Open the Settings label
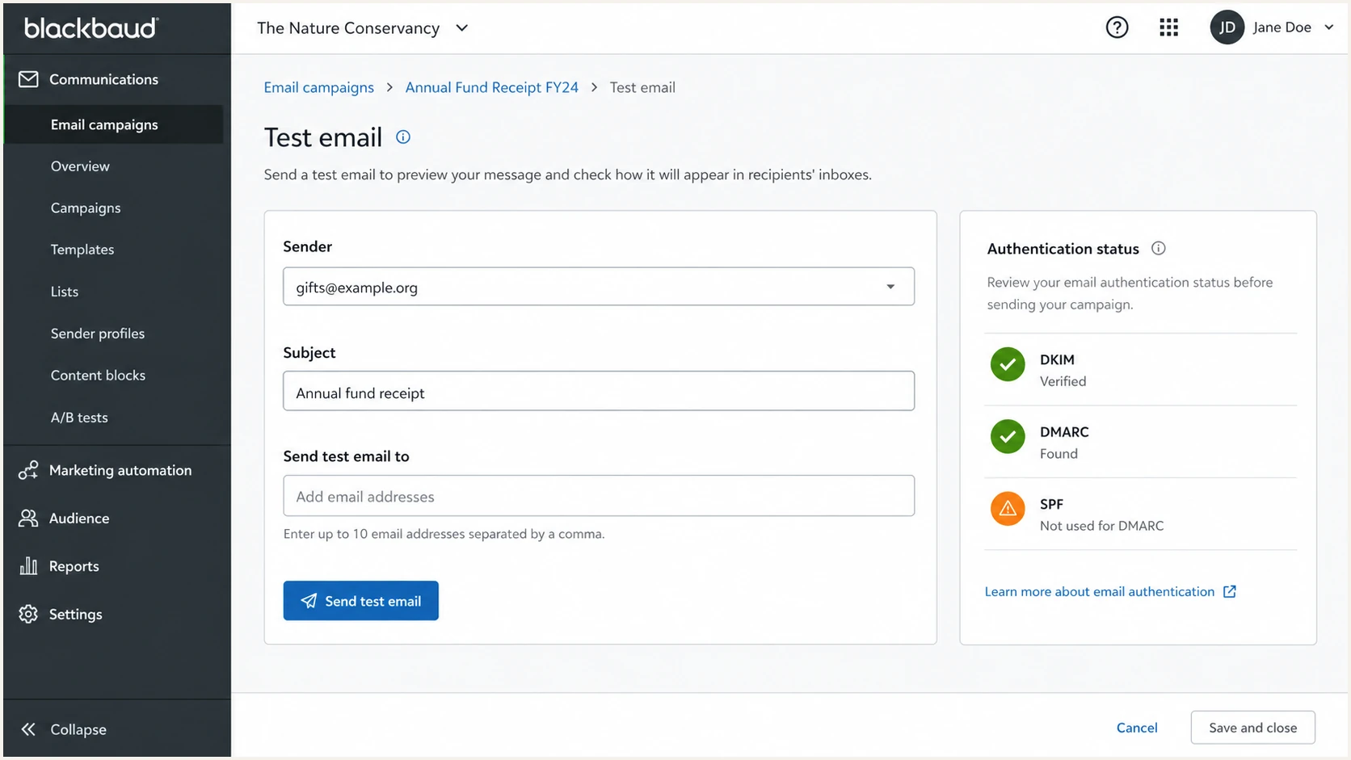The image size is (1351, 760). click(x=75, y=614)
